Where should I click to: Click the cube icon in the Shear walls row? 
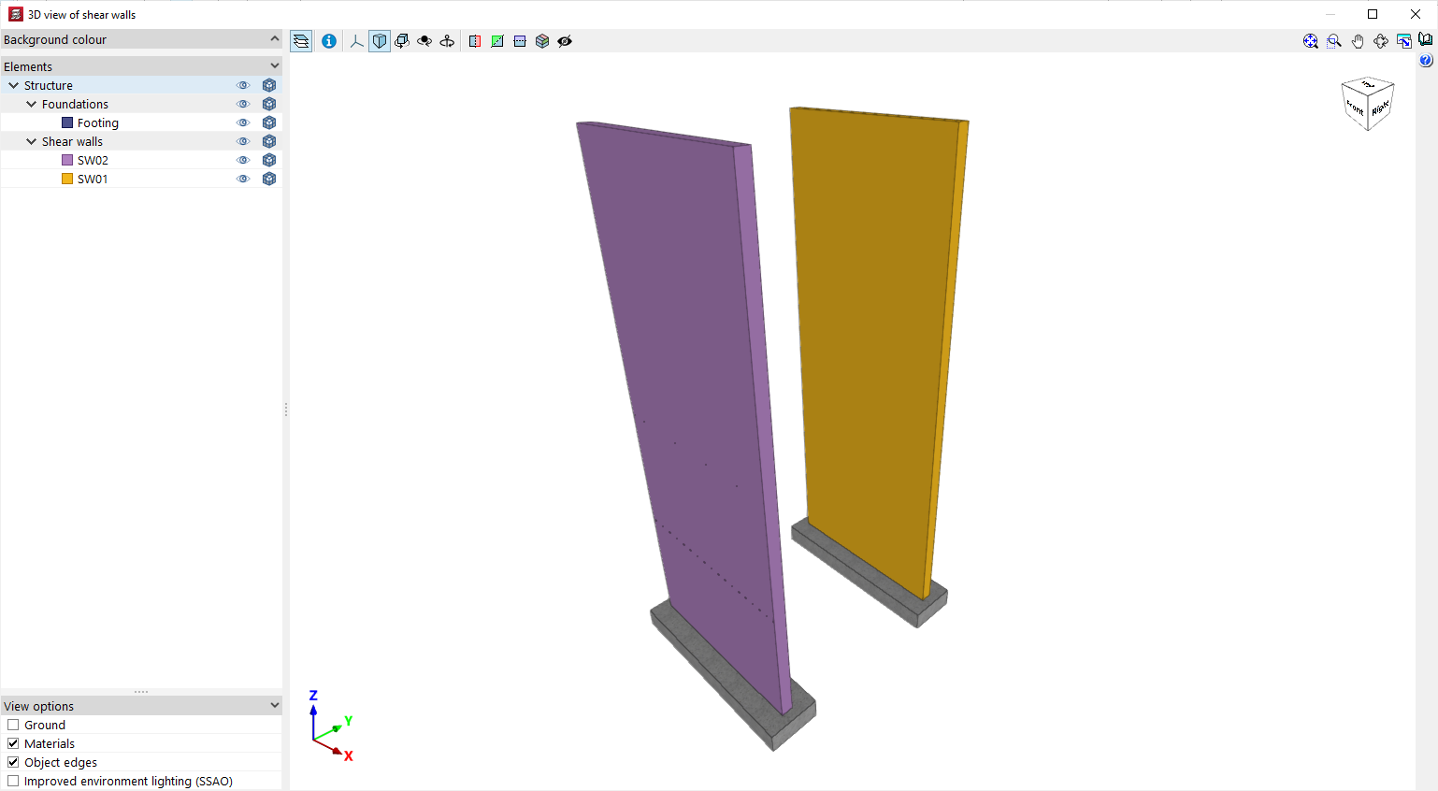(269, 141)
